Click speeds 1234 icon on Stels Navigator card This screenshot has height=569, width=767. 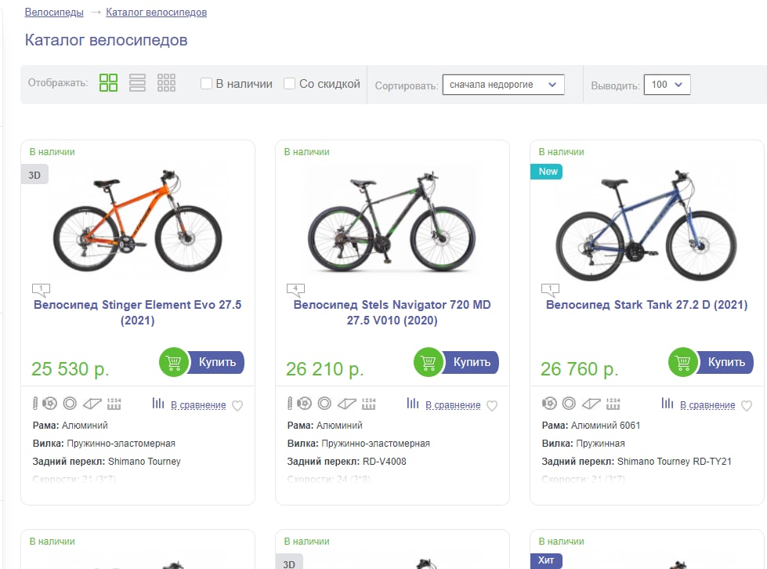[x=368, y=403]
